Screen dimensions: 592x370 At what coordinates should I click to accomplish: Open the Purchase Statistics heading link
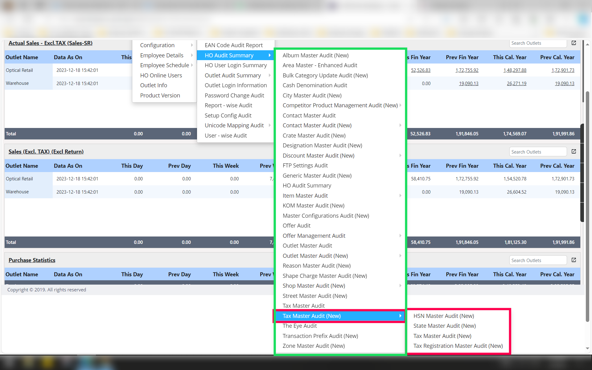click(x=32, y=260)
